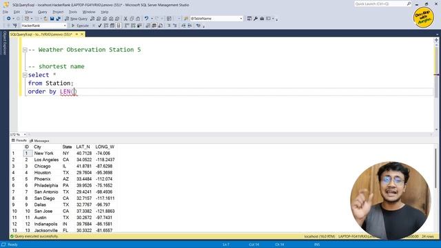Screen dimensions: 441x248
Task: Click the Cancel Executing Query icon
Action: point(94,25)
